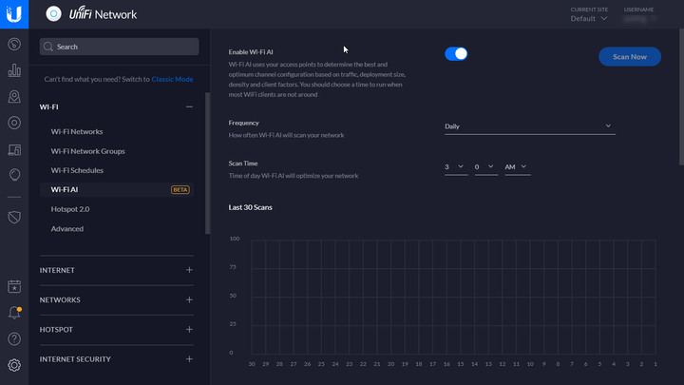Open Advanced Wi-Fi settings

(x=66, y=229)
